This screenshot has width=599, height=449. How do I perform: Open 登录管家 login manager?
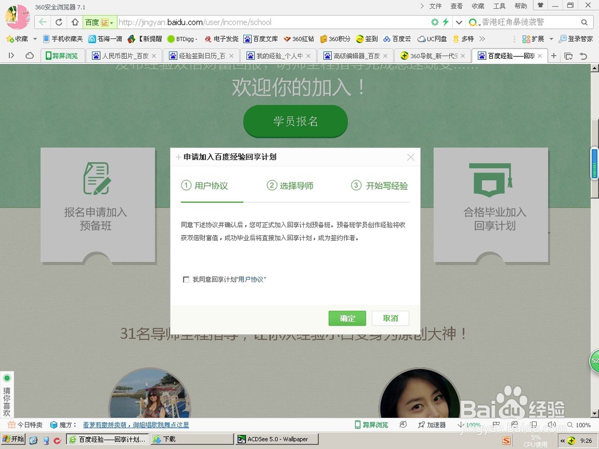[576, 38]
